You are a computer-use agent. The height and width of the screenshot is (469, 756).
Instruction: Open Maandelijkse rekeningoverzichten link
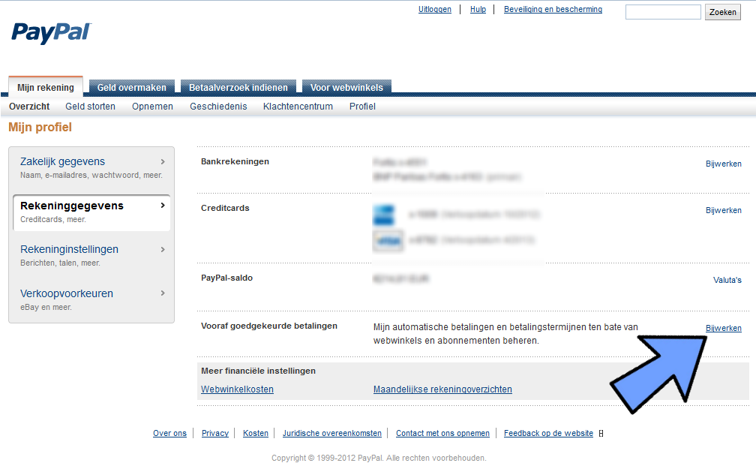pos(442,389)
